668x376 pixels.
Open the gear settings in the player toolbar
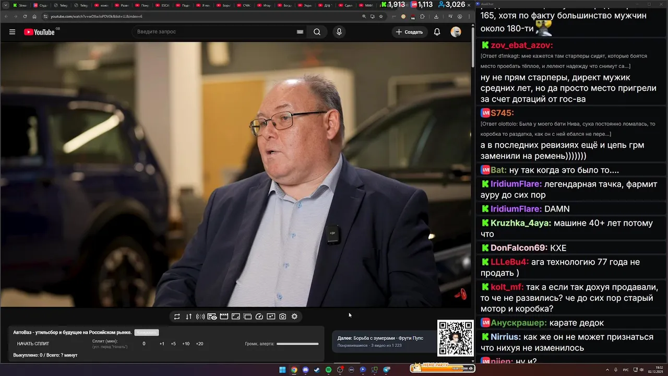click(x=294, y=316)
